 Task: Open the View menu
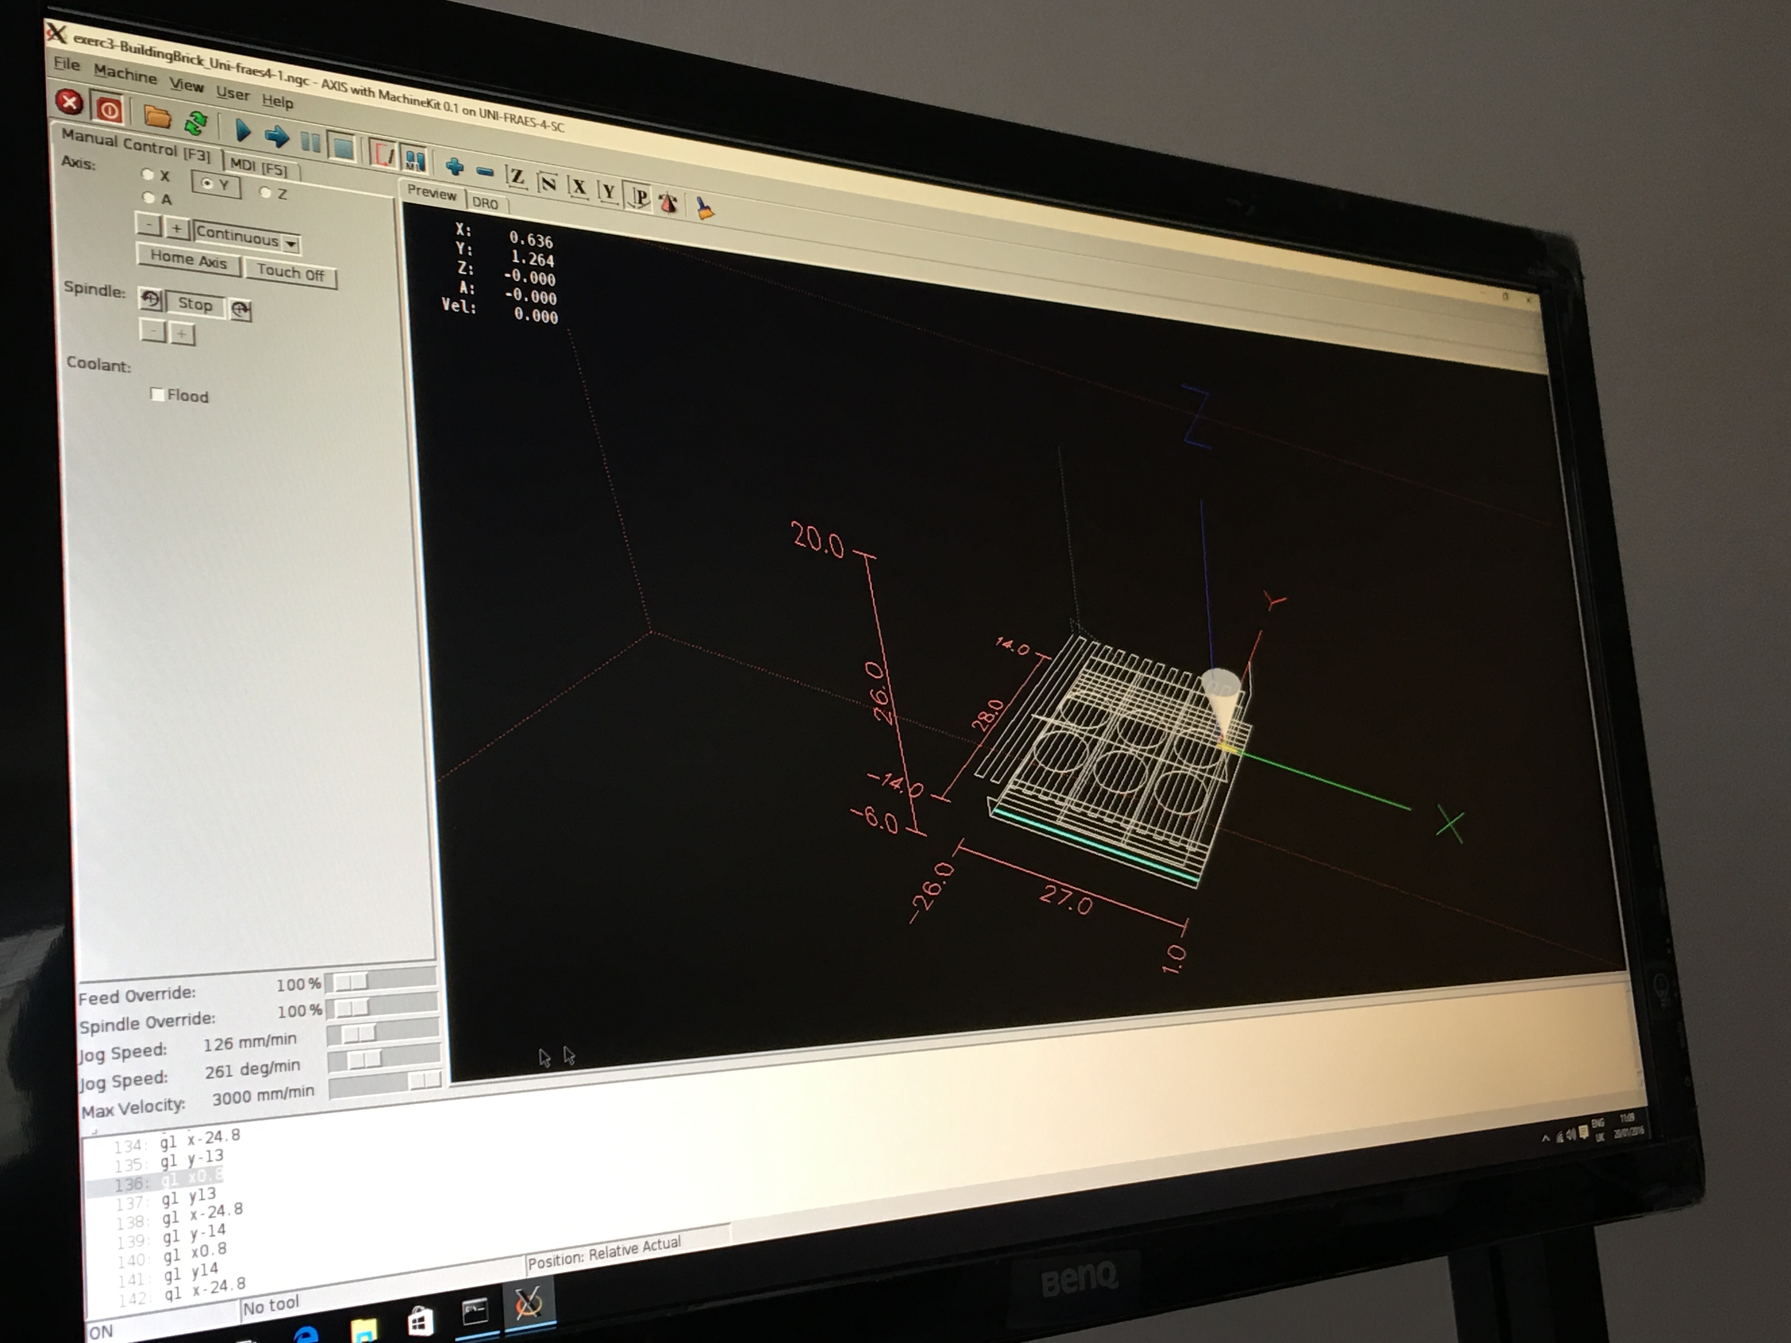(186, 84)
